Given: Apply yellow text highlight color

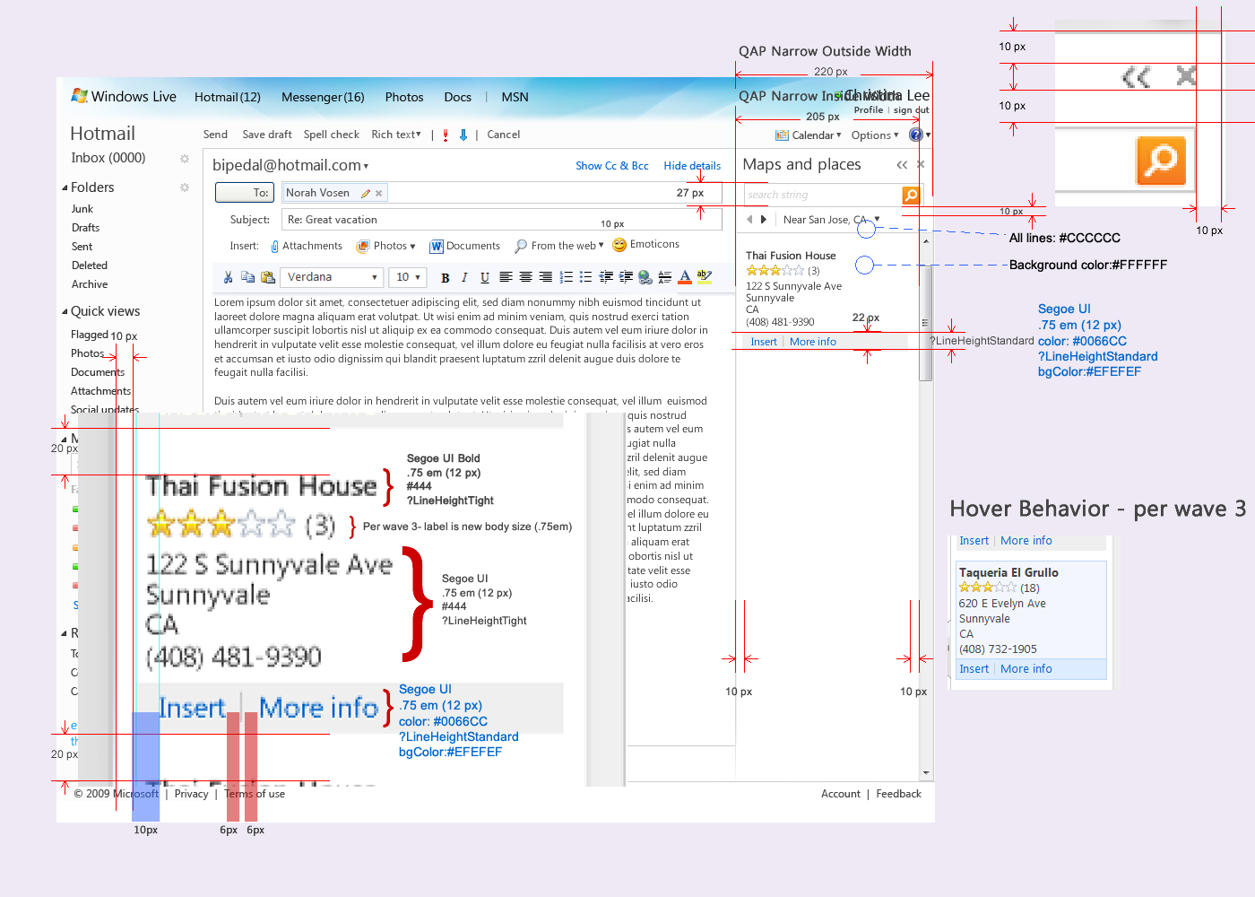Looking at the screenshot, I should pos(705,277).
